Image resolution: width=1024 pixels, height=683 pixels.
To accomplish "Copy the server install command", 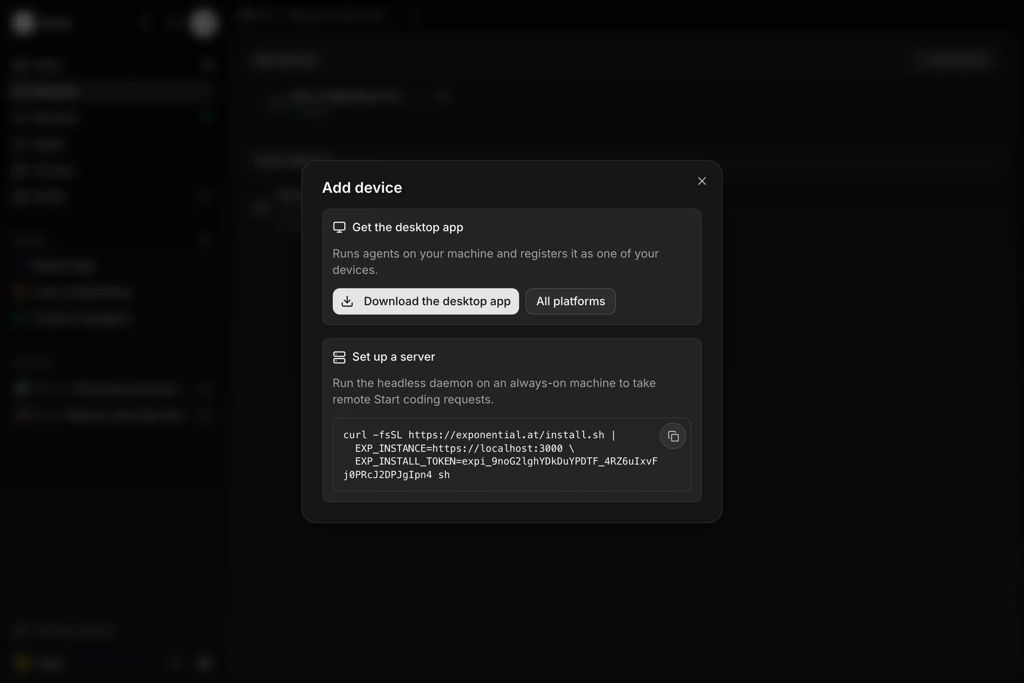I will tap(673, 437).
